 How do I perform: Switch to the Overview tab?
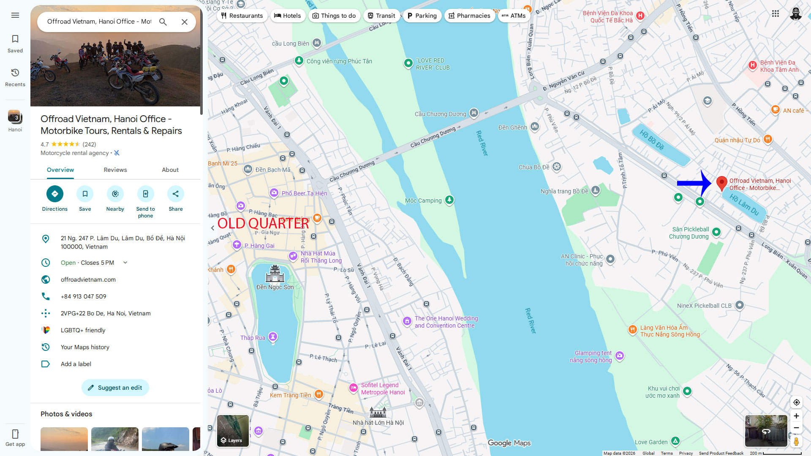click(x=60, y=170)
